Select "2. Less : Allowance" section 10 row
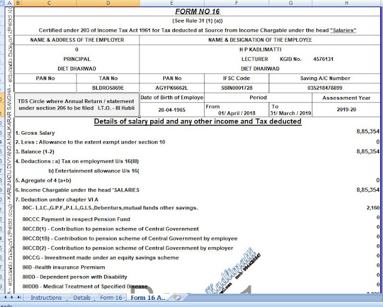Image resolution: width=383 pixels, height=307 pixels. click(x=90, y=142)
